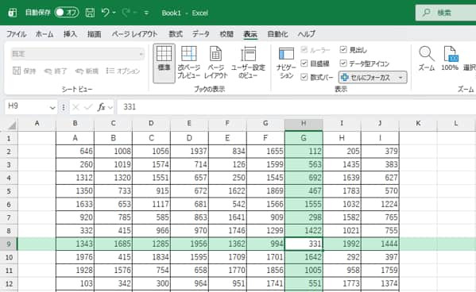Select the 標準 normal view icon
Screen dimensions: 476x292
164,63
